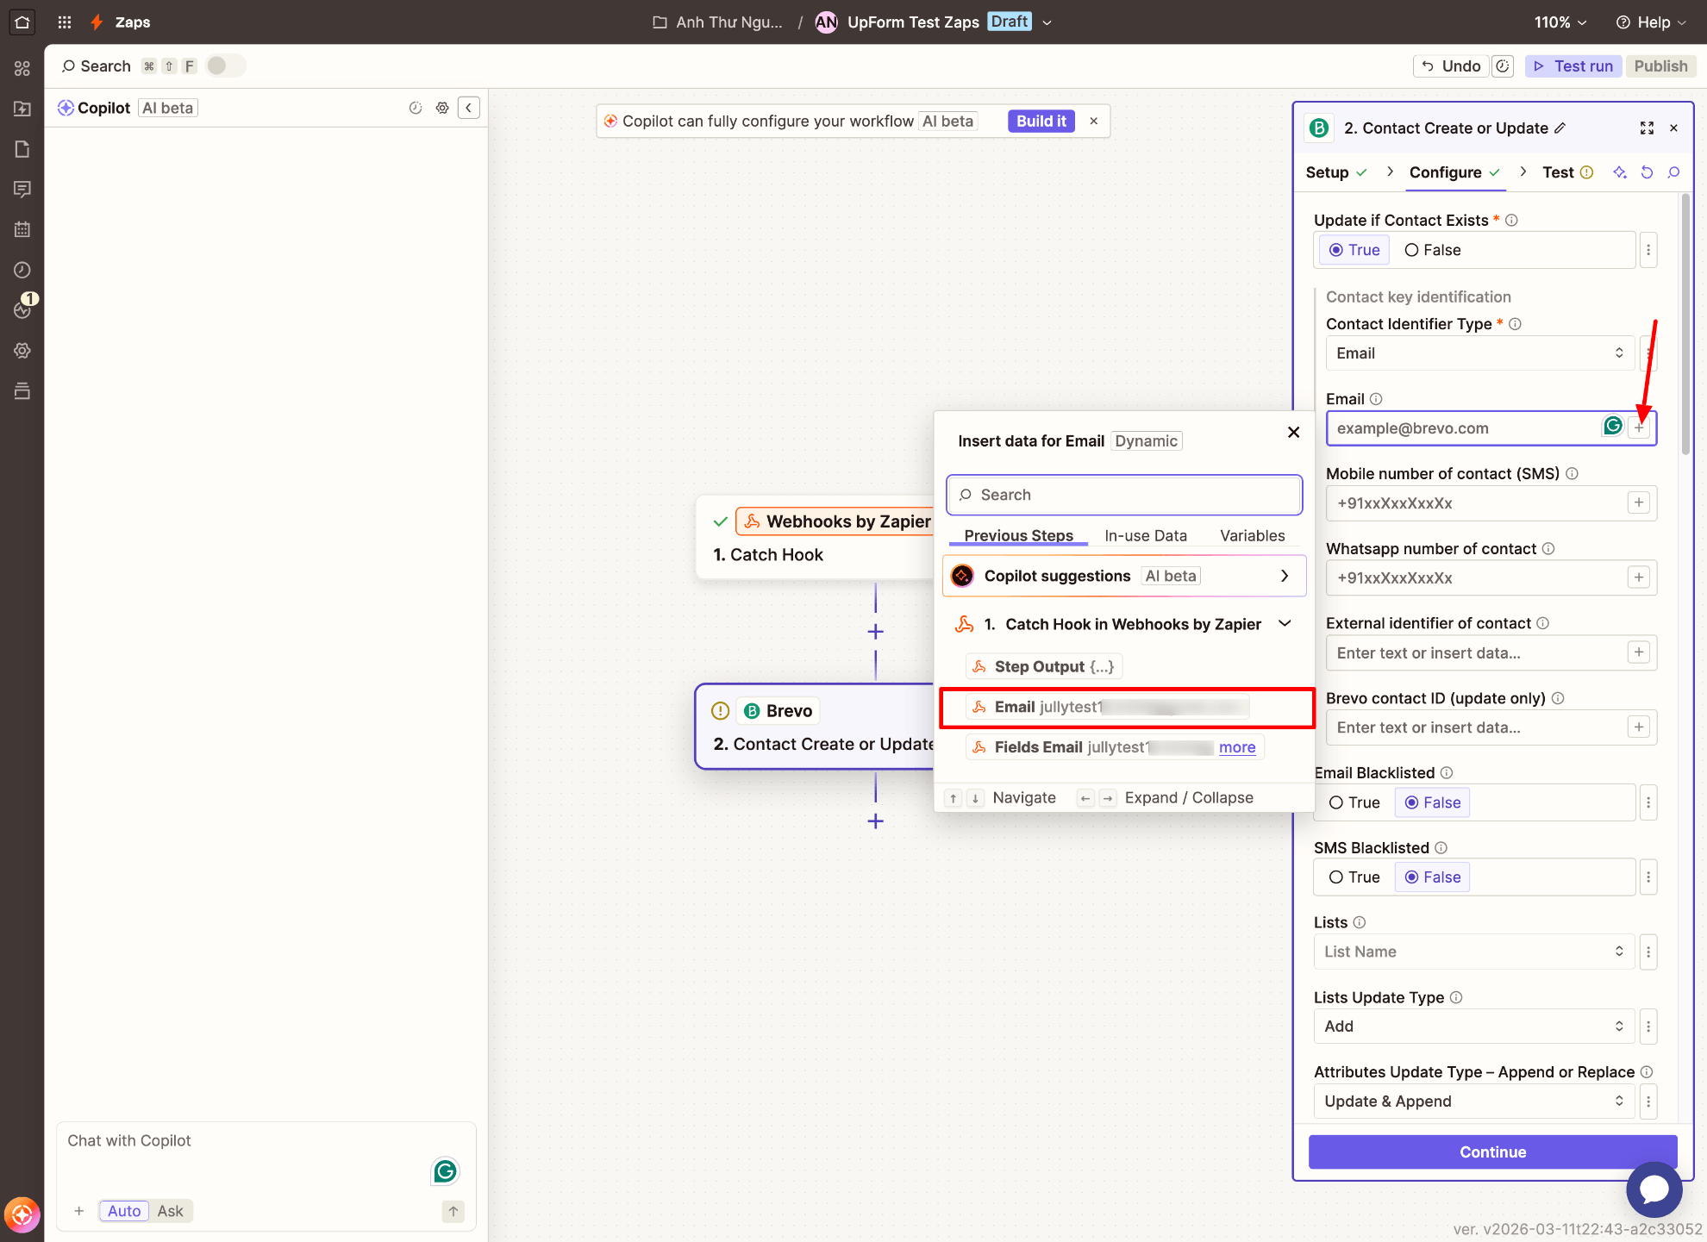Go to the Configure step tab

(1455, 172)
